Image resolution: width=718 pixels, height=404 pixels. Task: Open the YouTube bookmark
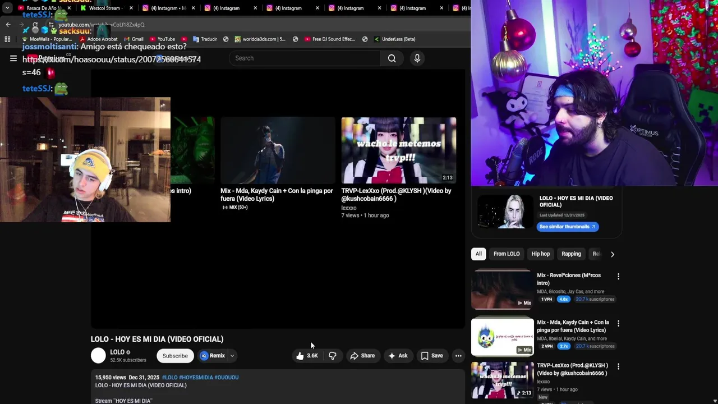coord(162,39)
